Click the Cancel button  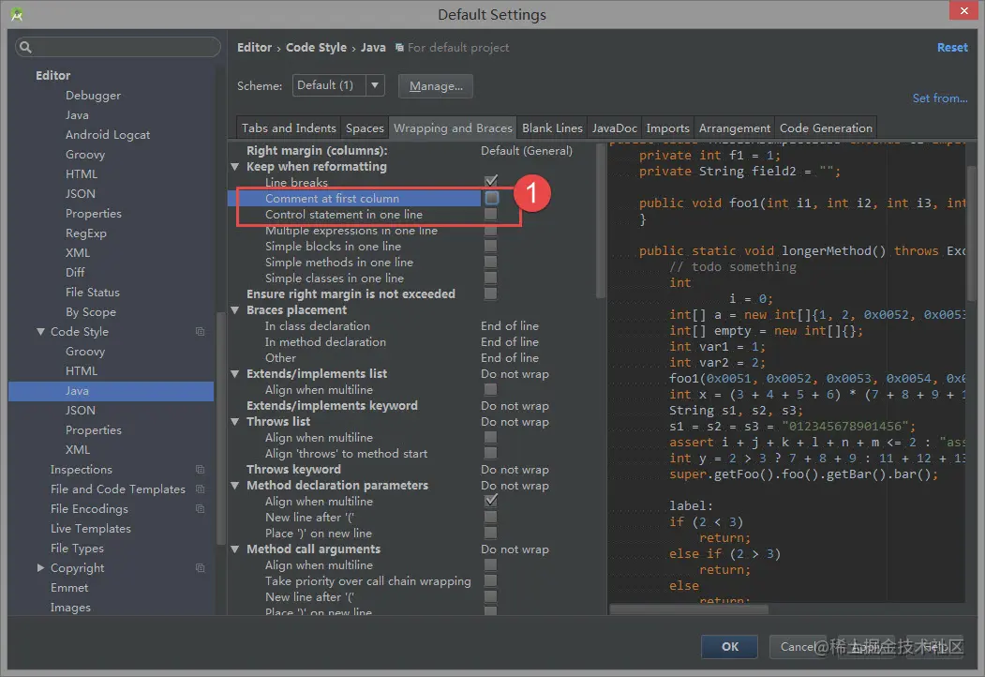pyautogui.click(x=798, y=646)
